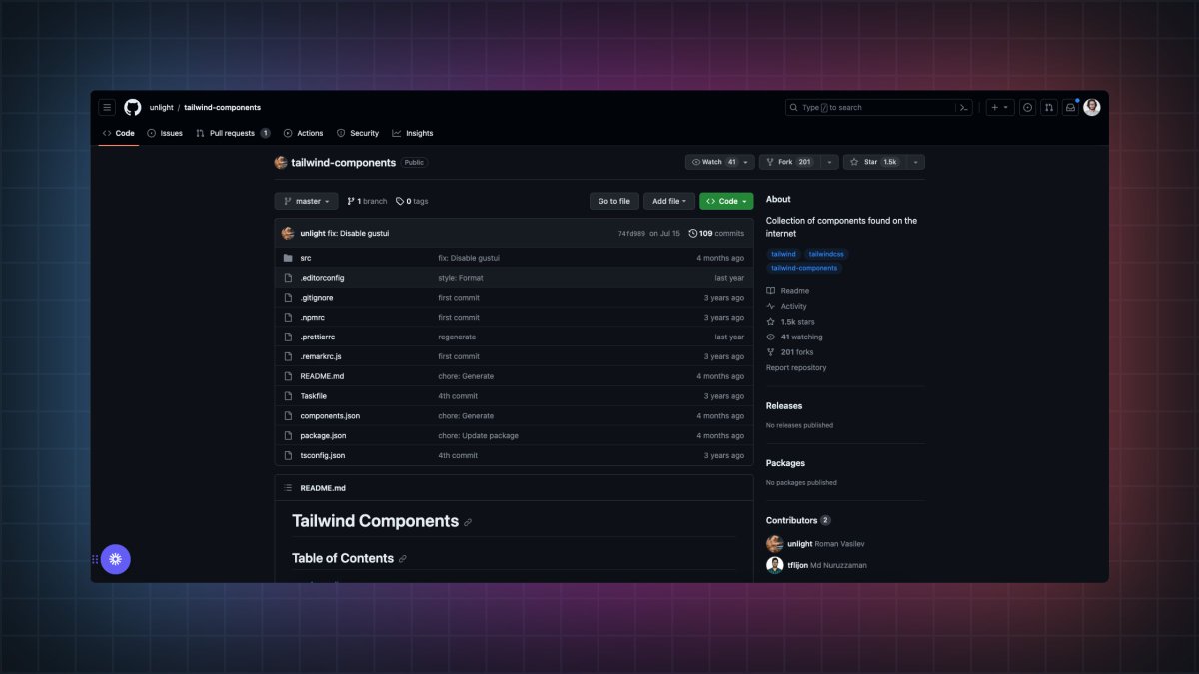Open the create new plus dropdown
Image resolution: width=1199 pixels, height=674 pixels.
click(1000, 107)
